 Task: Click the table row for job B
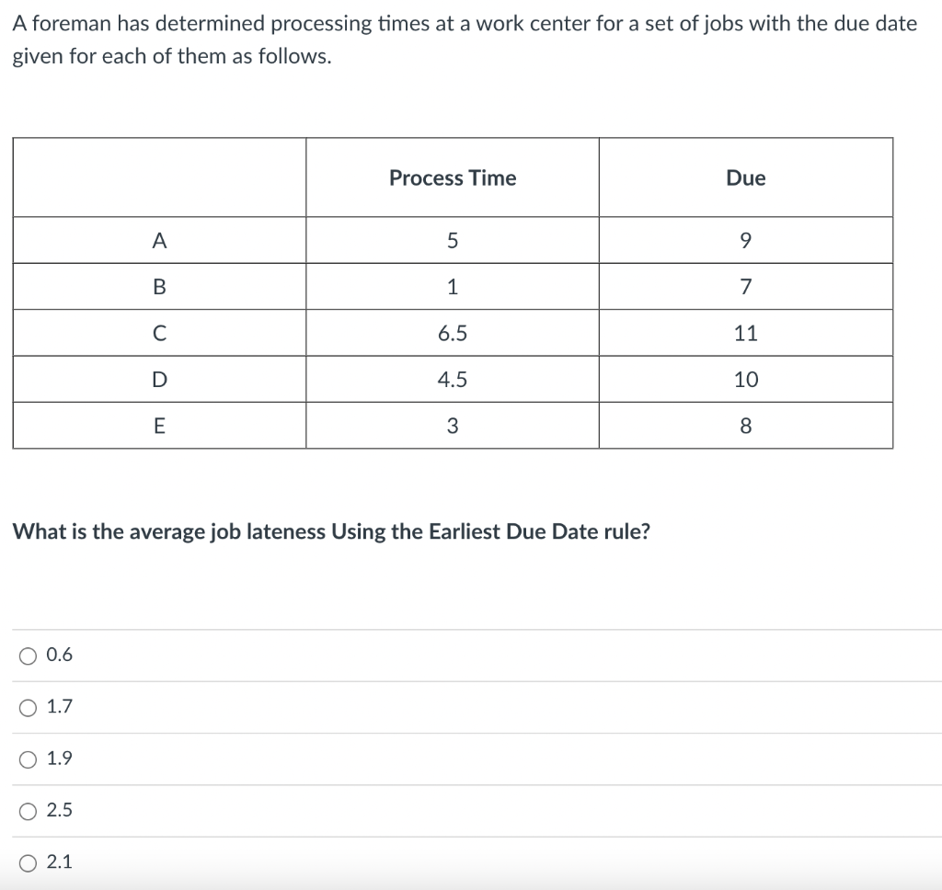point(159,286)
